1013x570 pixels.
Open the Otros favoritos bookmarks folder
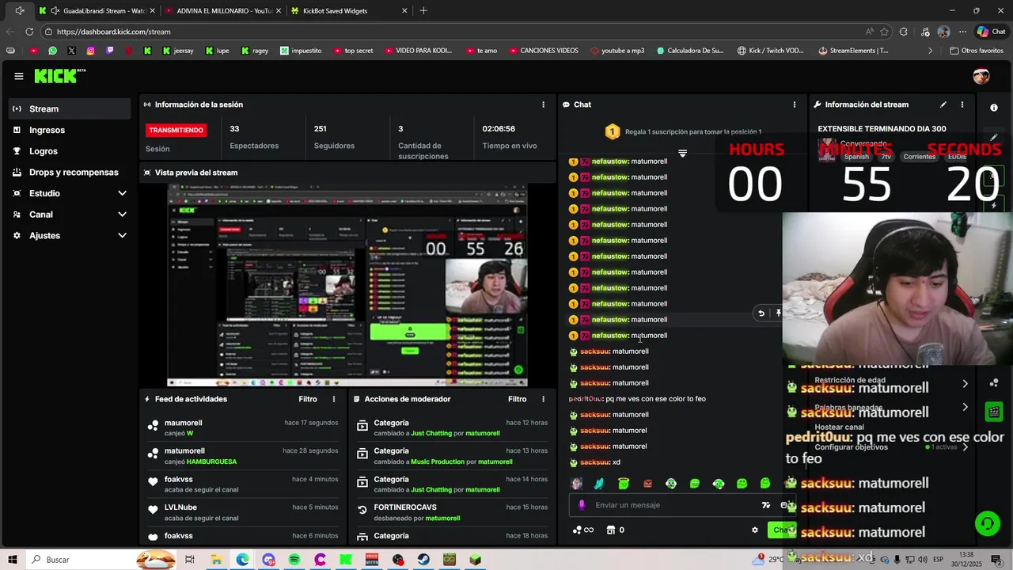(x=977, y=51)
